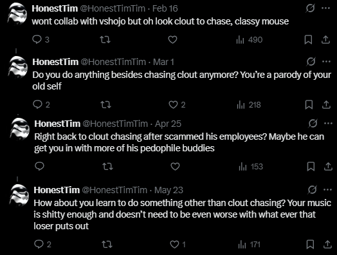Screen dimensions: 337x255
Task: Open the Apr 25 date timestamp
Action: click(168, 124)
